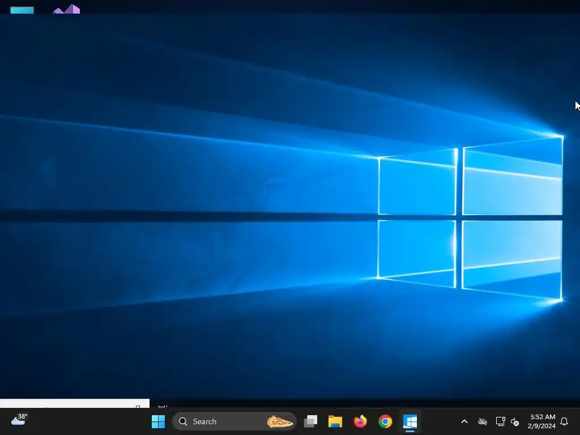Open Google Chrome from the taskbar
Viewport: 580px width, 435px height.
385,421
